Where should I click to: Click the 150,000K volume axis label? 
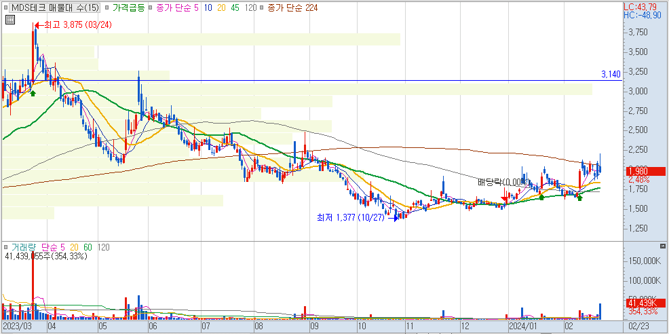click(x=645, y=261)
